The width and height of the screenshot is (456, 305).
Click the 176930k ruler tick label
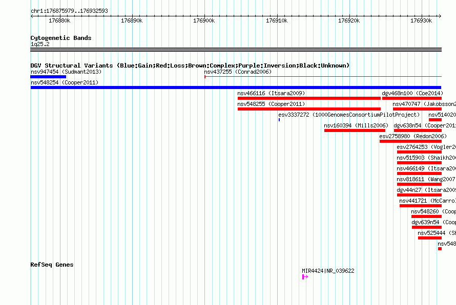click(x=421, y=20)
